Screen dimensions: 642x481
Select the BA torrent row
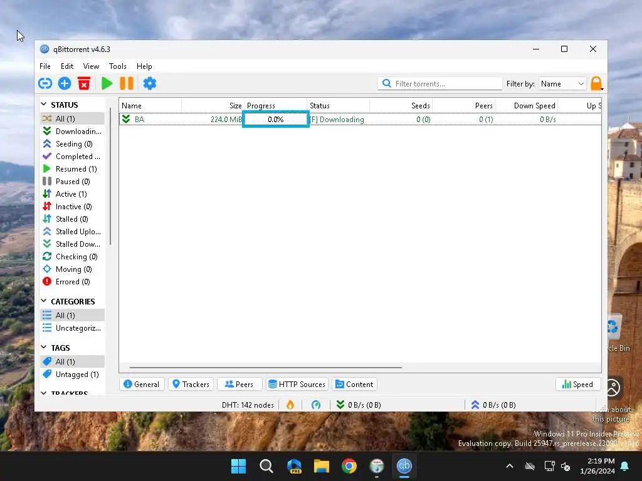pos(360,120)
